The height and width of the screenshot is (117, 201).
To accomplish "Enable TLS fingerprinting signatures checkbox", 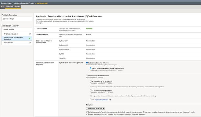I will pyautogui.click(x=91, y=90).
